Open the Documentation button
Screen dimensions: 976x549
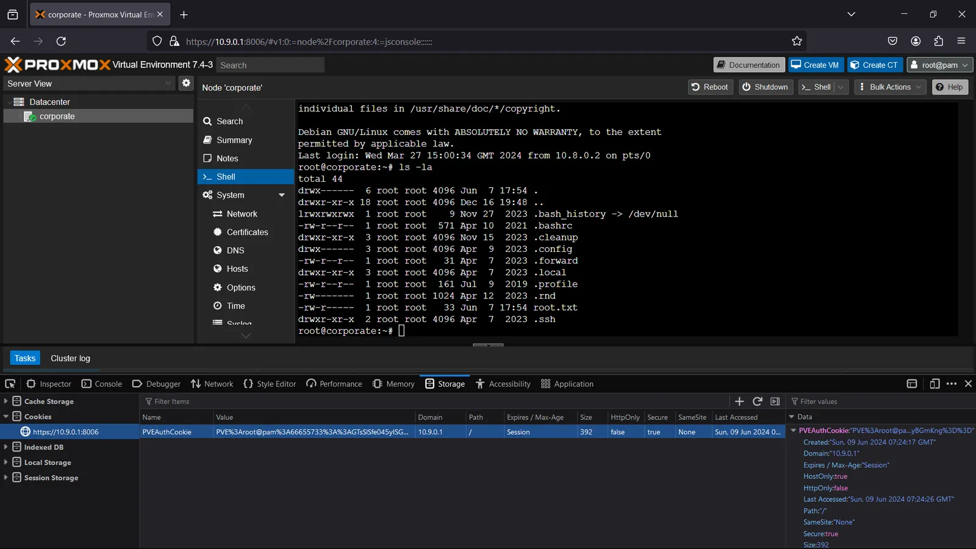click(x=748, y=65)
